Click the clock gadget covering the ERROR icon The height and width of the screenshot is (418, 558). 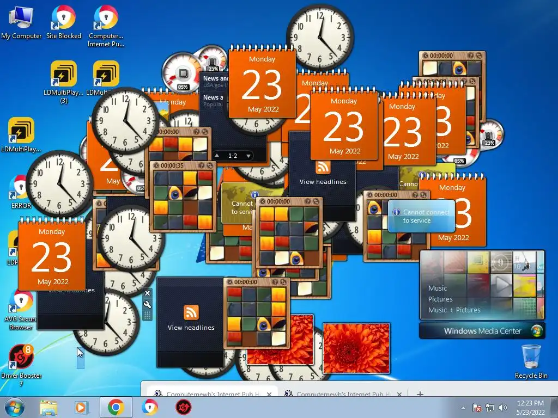tap(60, 184)
